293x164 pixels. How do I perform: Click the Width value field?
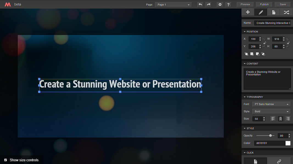[x=277, y=39]
